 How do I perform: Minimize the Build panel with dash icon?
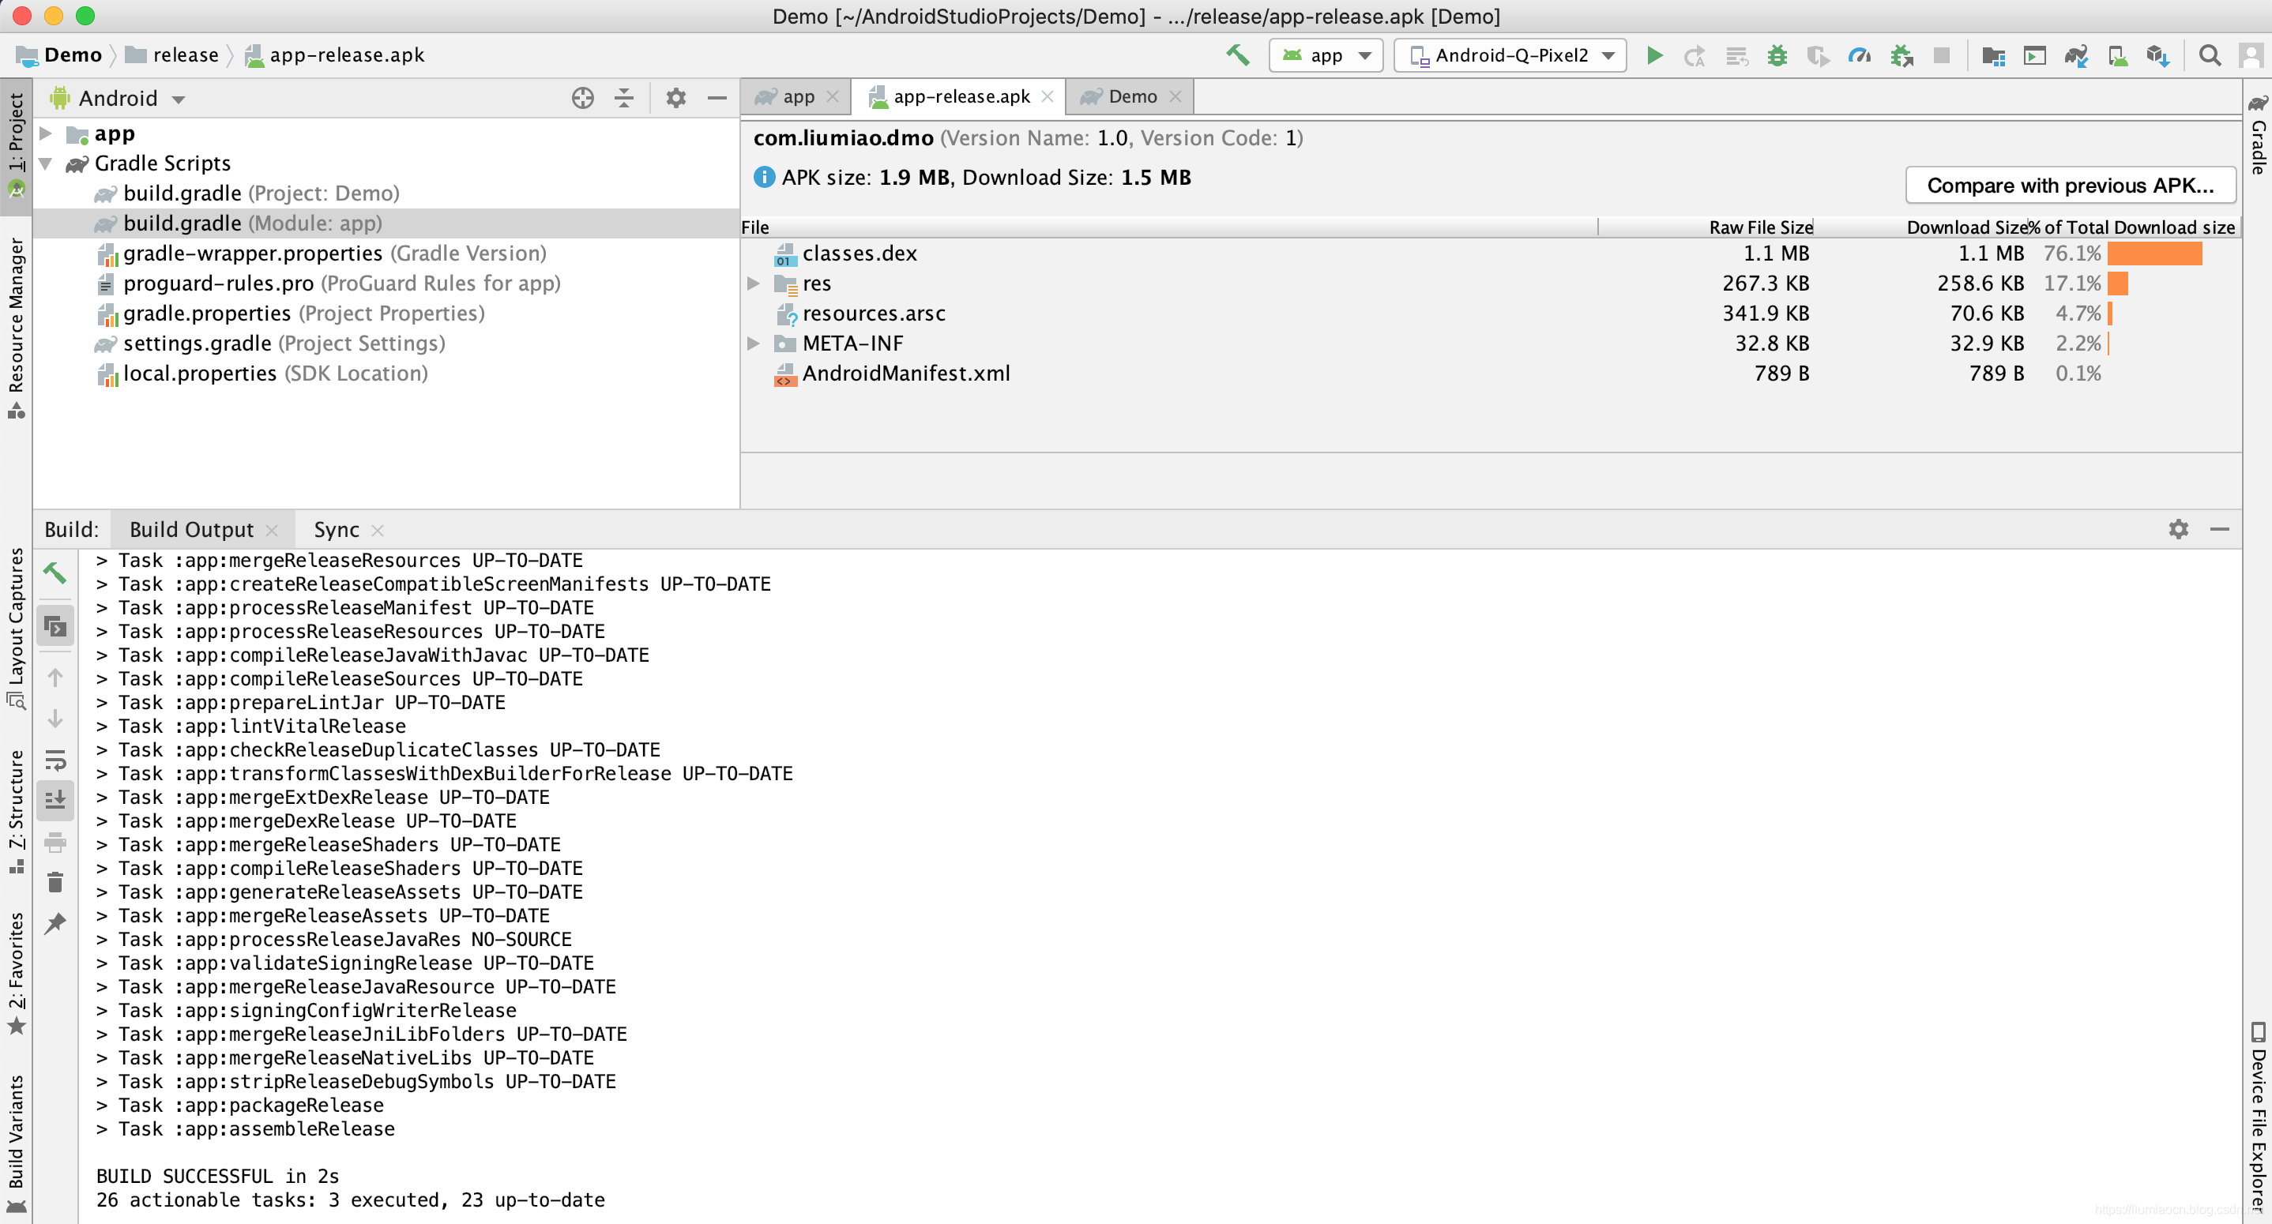2220,529
